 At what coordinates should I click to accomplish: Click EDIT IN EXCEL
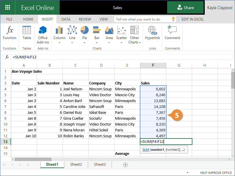point(192,19)
